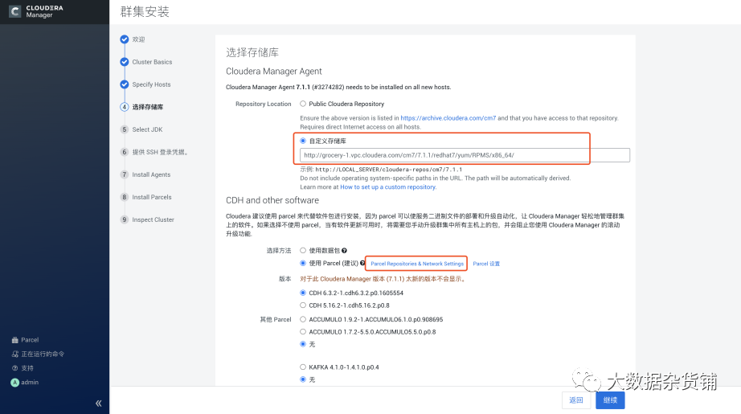Viewport: 741px width, 414px height.
Task: Select the 选择存储库 wizard step
Action: pos(141,107)
